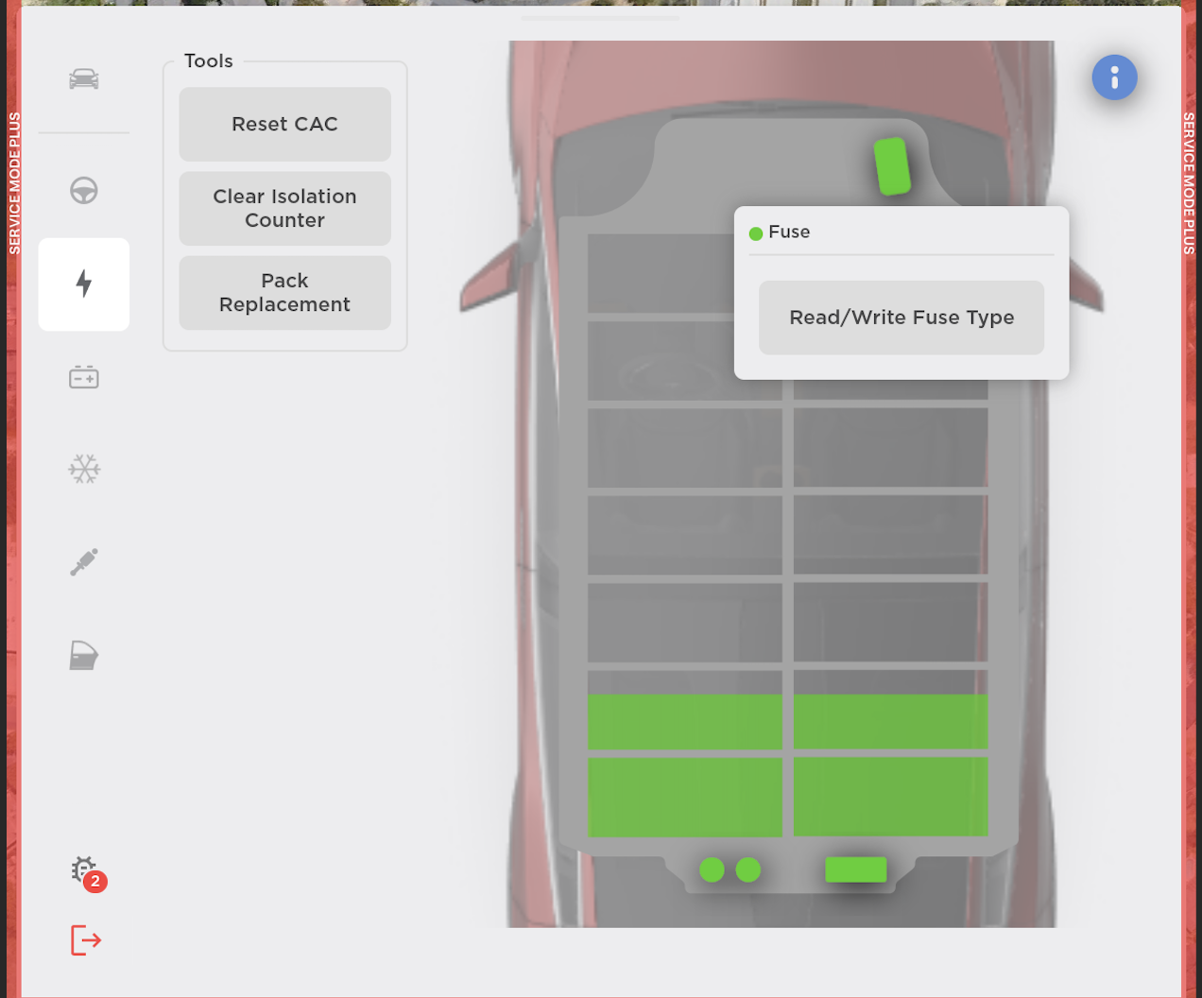Open the suspension shock absorber icon

[84, 562]
